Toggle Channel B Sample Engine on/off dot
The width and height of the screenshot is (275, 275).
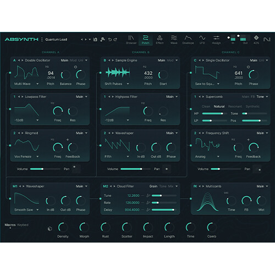coord(101,73)
